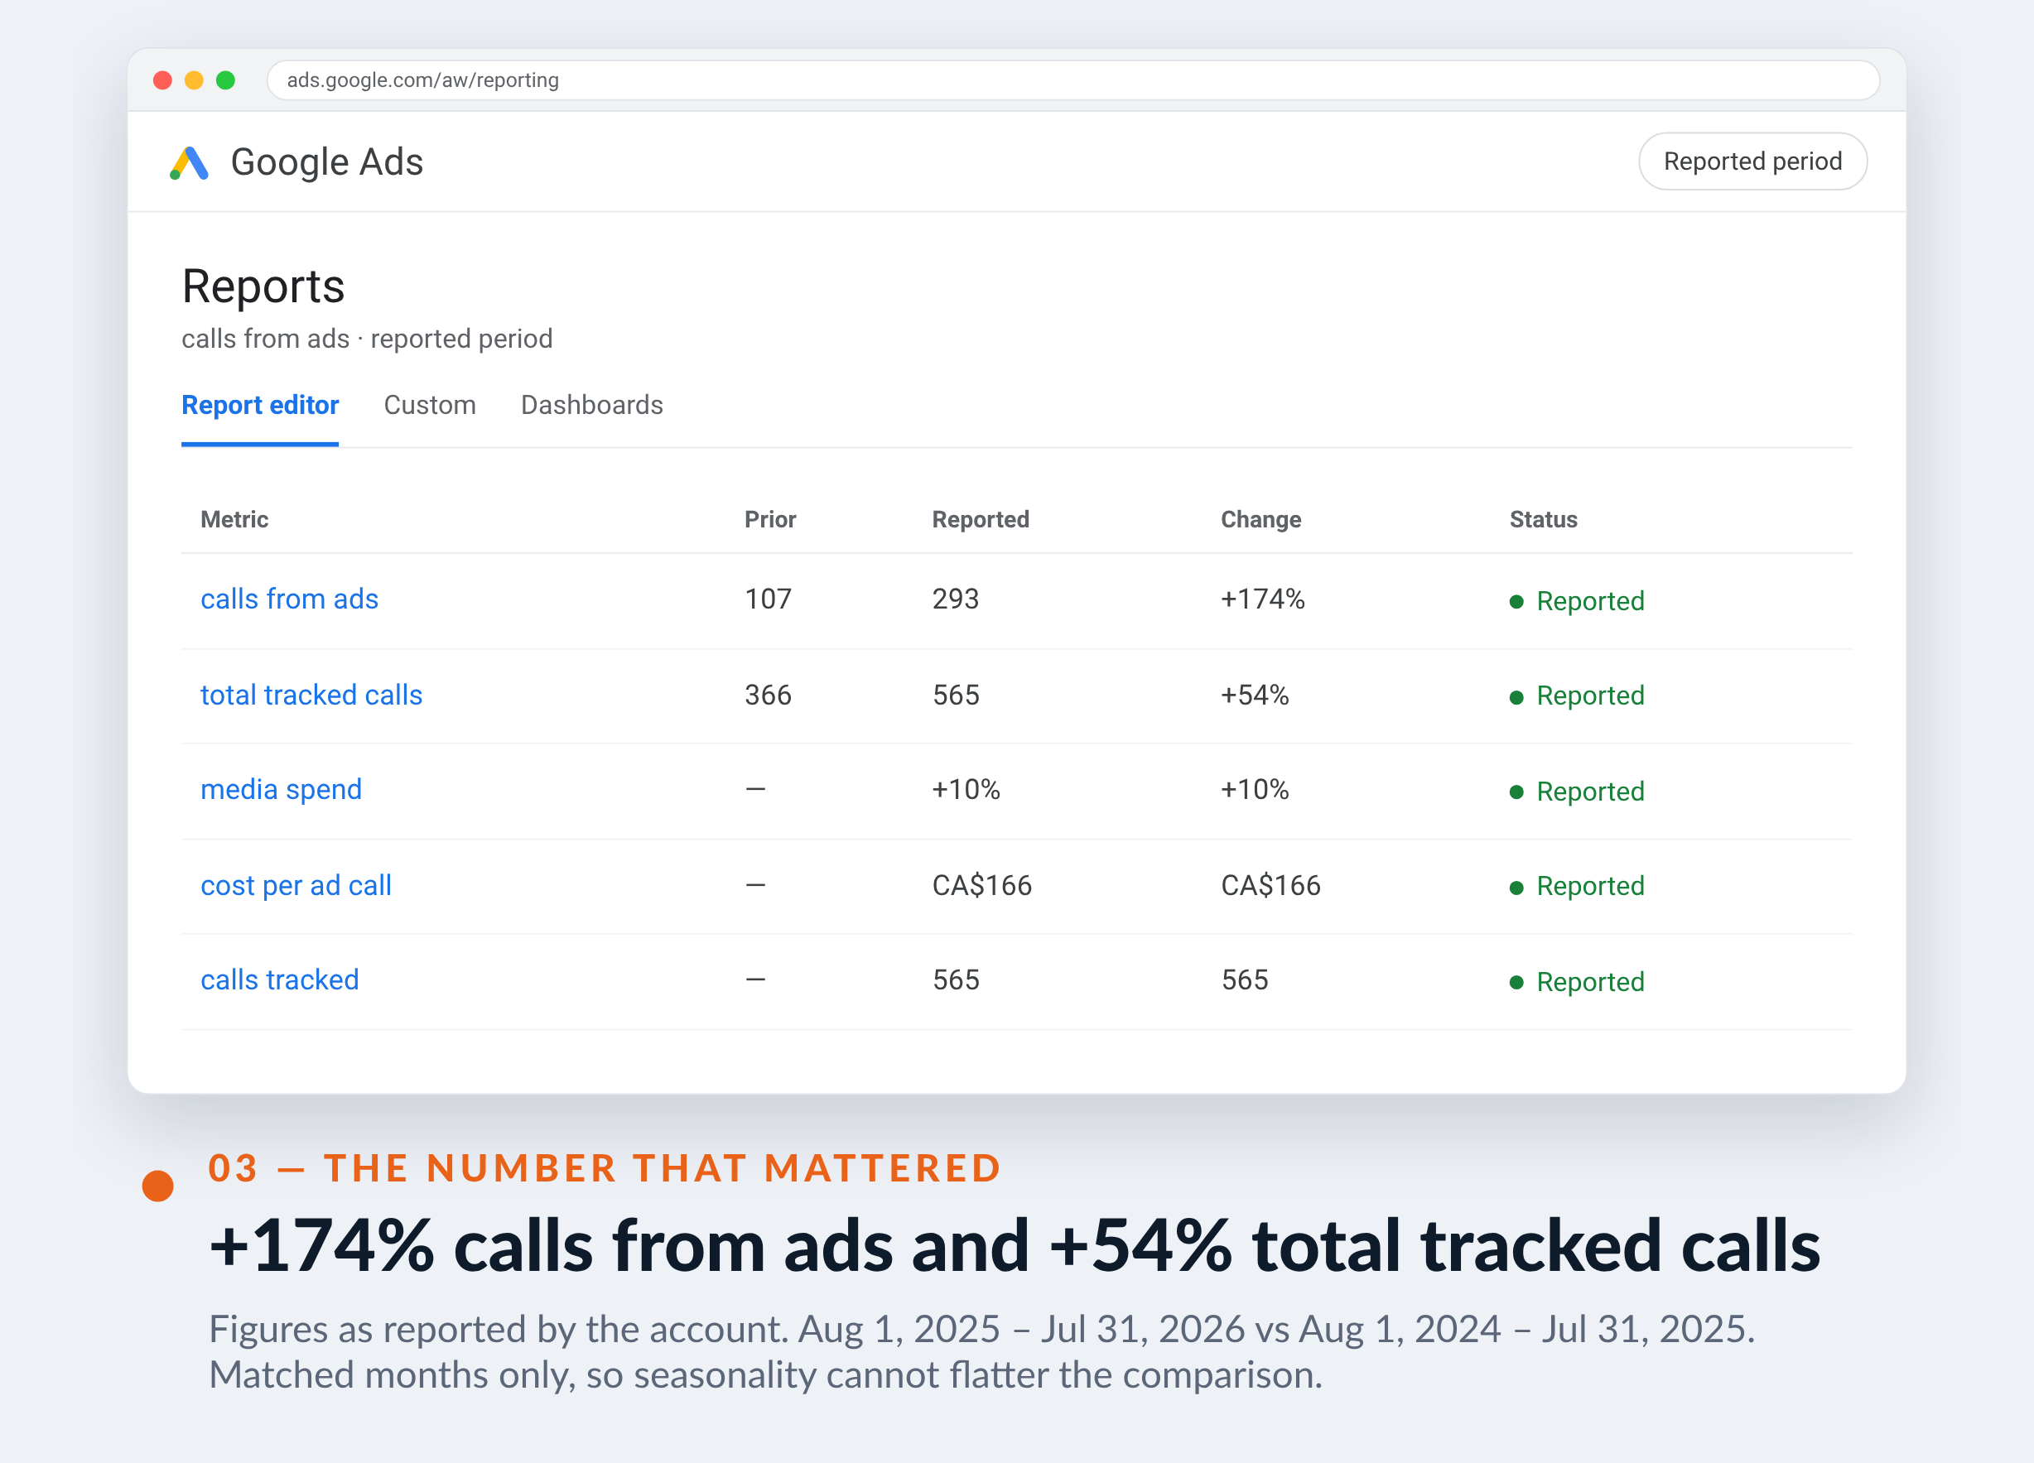The width and height of the screenshot is (2034, 1463).
Task: Select CA$166 in the Reported column
Action: (x=982, y=886)
